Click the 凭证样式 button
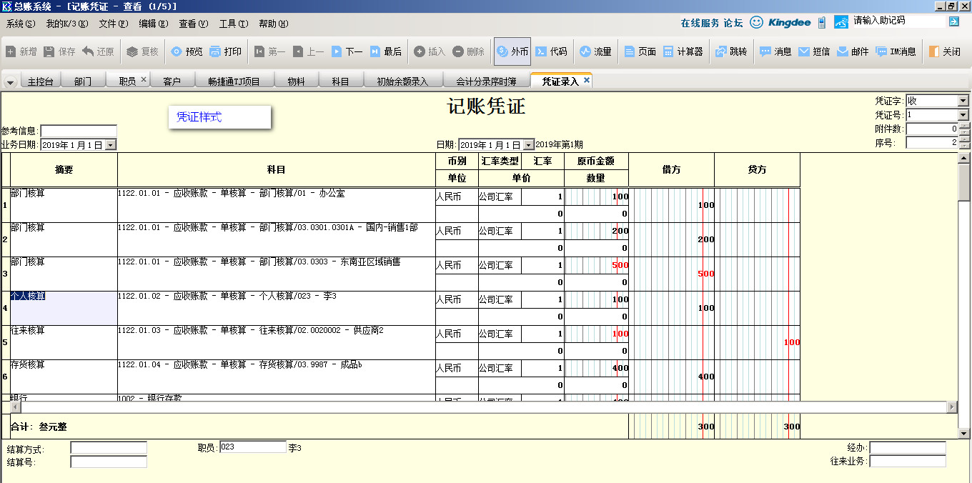Viewport: 972px width, 483px height. click(199, 117)
